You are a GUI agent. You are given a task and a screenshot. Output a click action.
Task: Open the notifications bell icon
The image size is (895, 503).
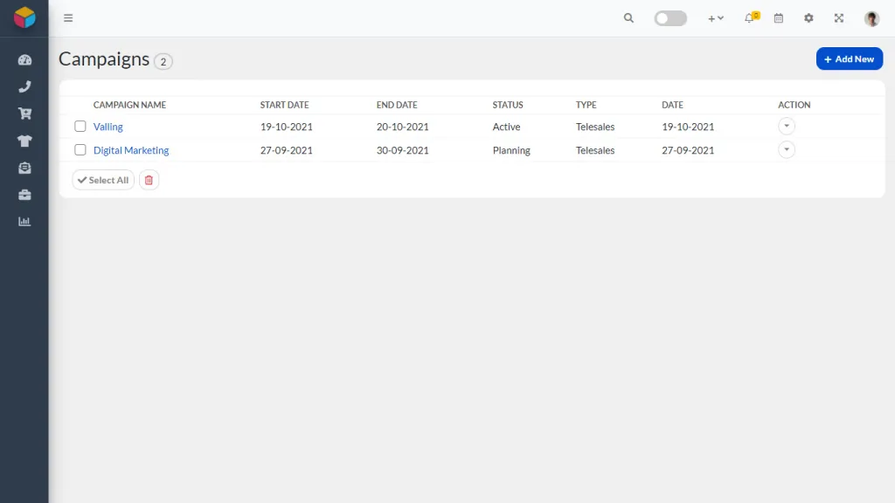point(751,17)
